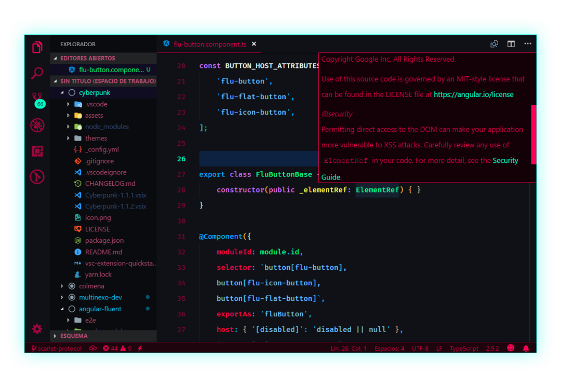This screenshot has height=388, width=561.
Task: Collapse the angular-fluent root folder
Action: point(103,309)
